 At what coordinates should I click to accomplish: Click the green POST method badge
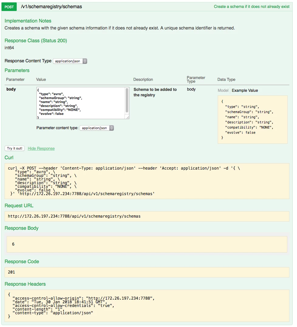click(x=9, y=7)
